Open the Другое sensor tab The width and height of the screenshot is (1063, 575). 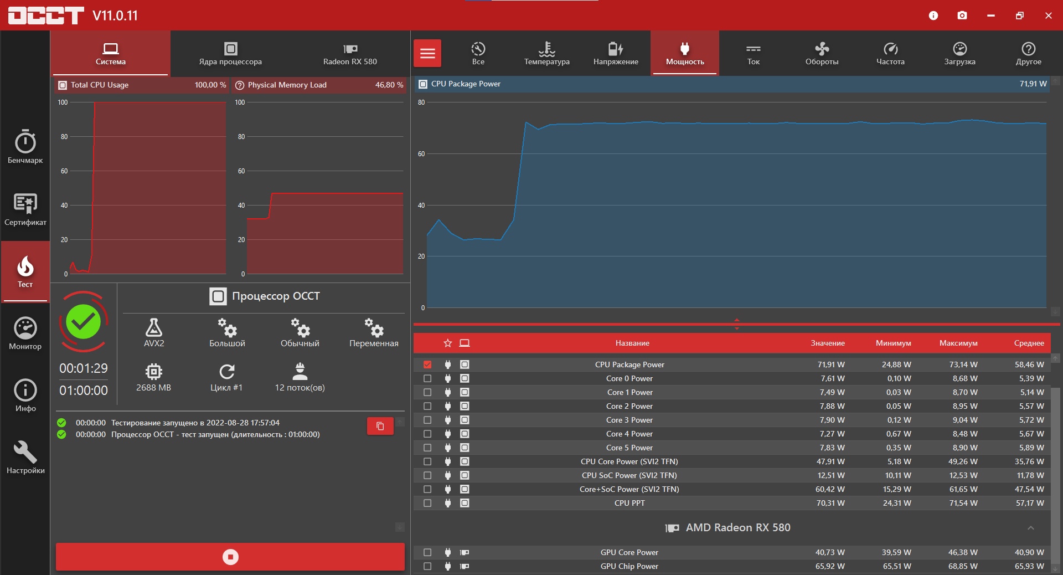point(1029,53)
